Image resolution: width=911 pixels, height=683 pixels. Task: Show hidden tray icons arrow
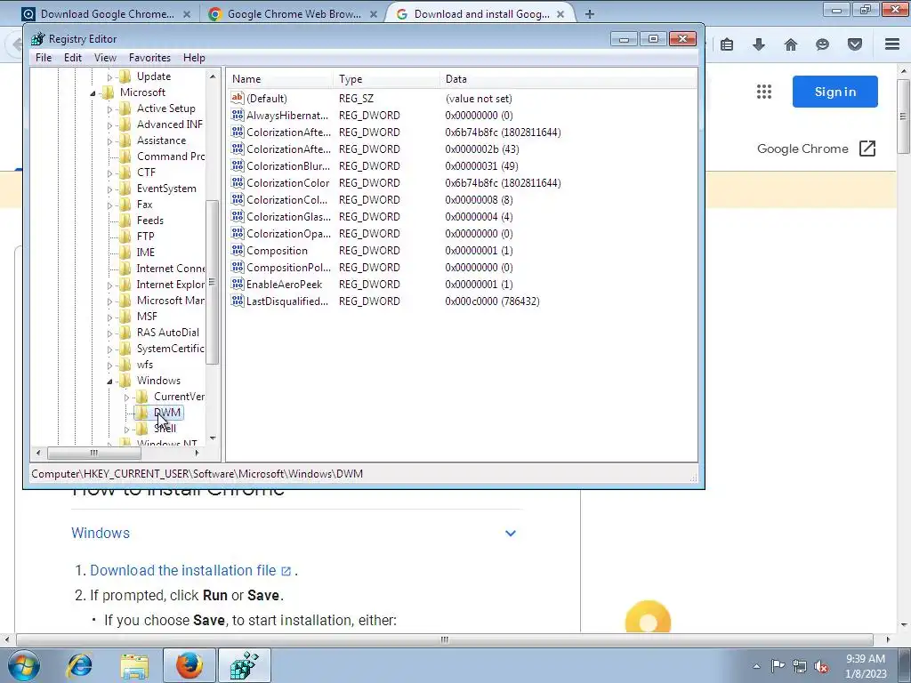pos(756,666)
